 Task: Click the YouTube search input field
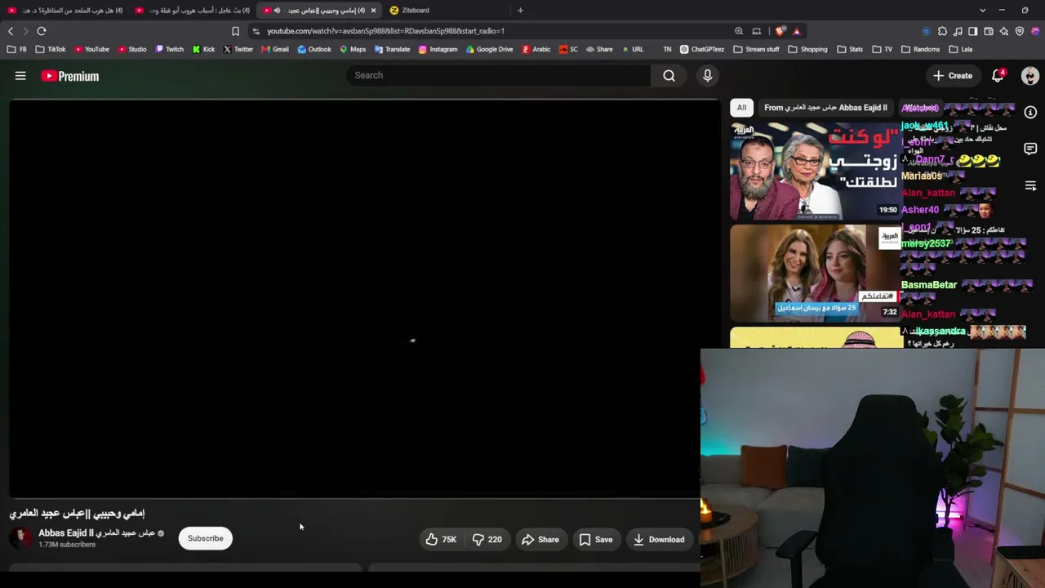click(498, 75)
